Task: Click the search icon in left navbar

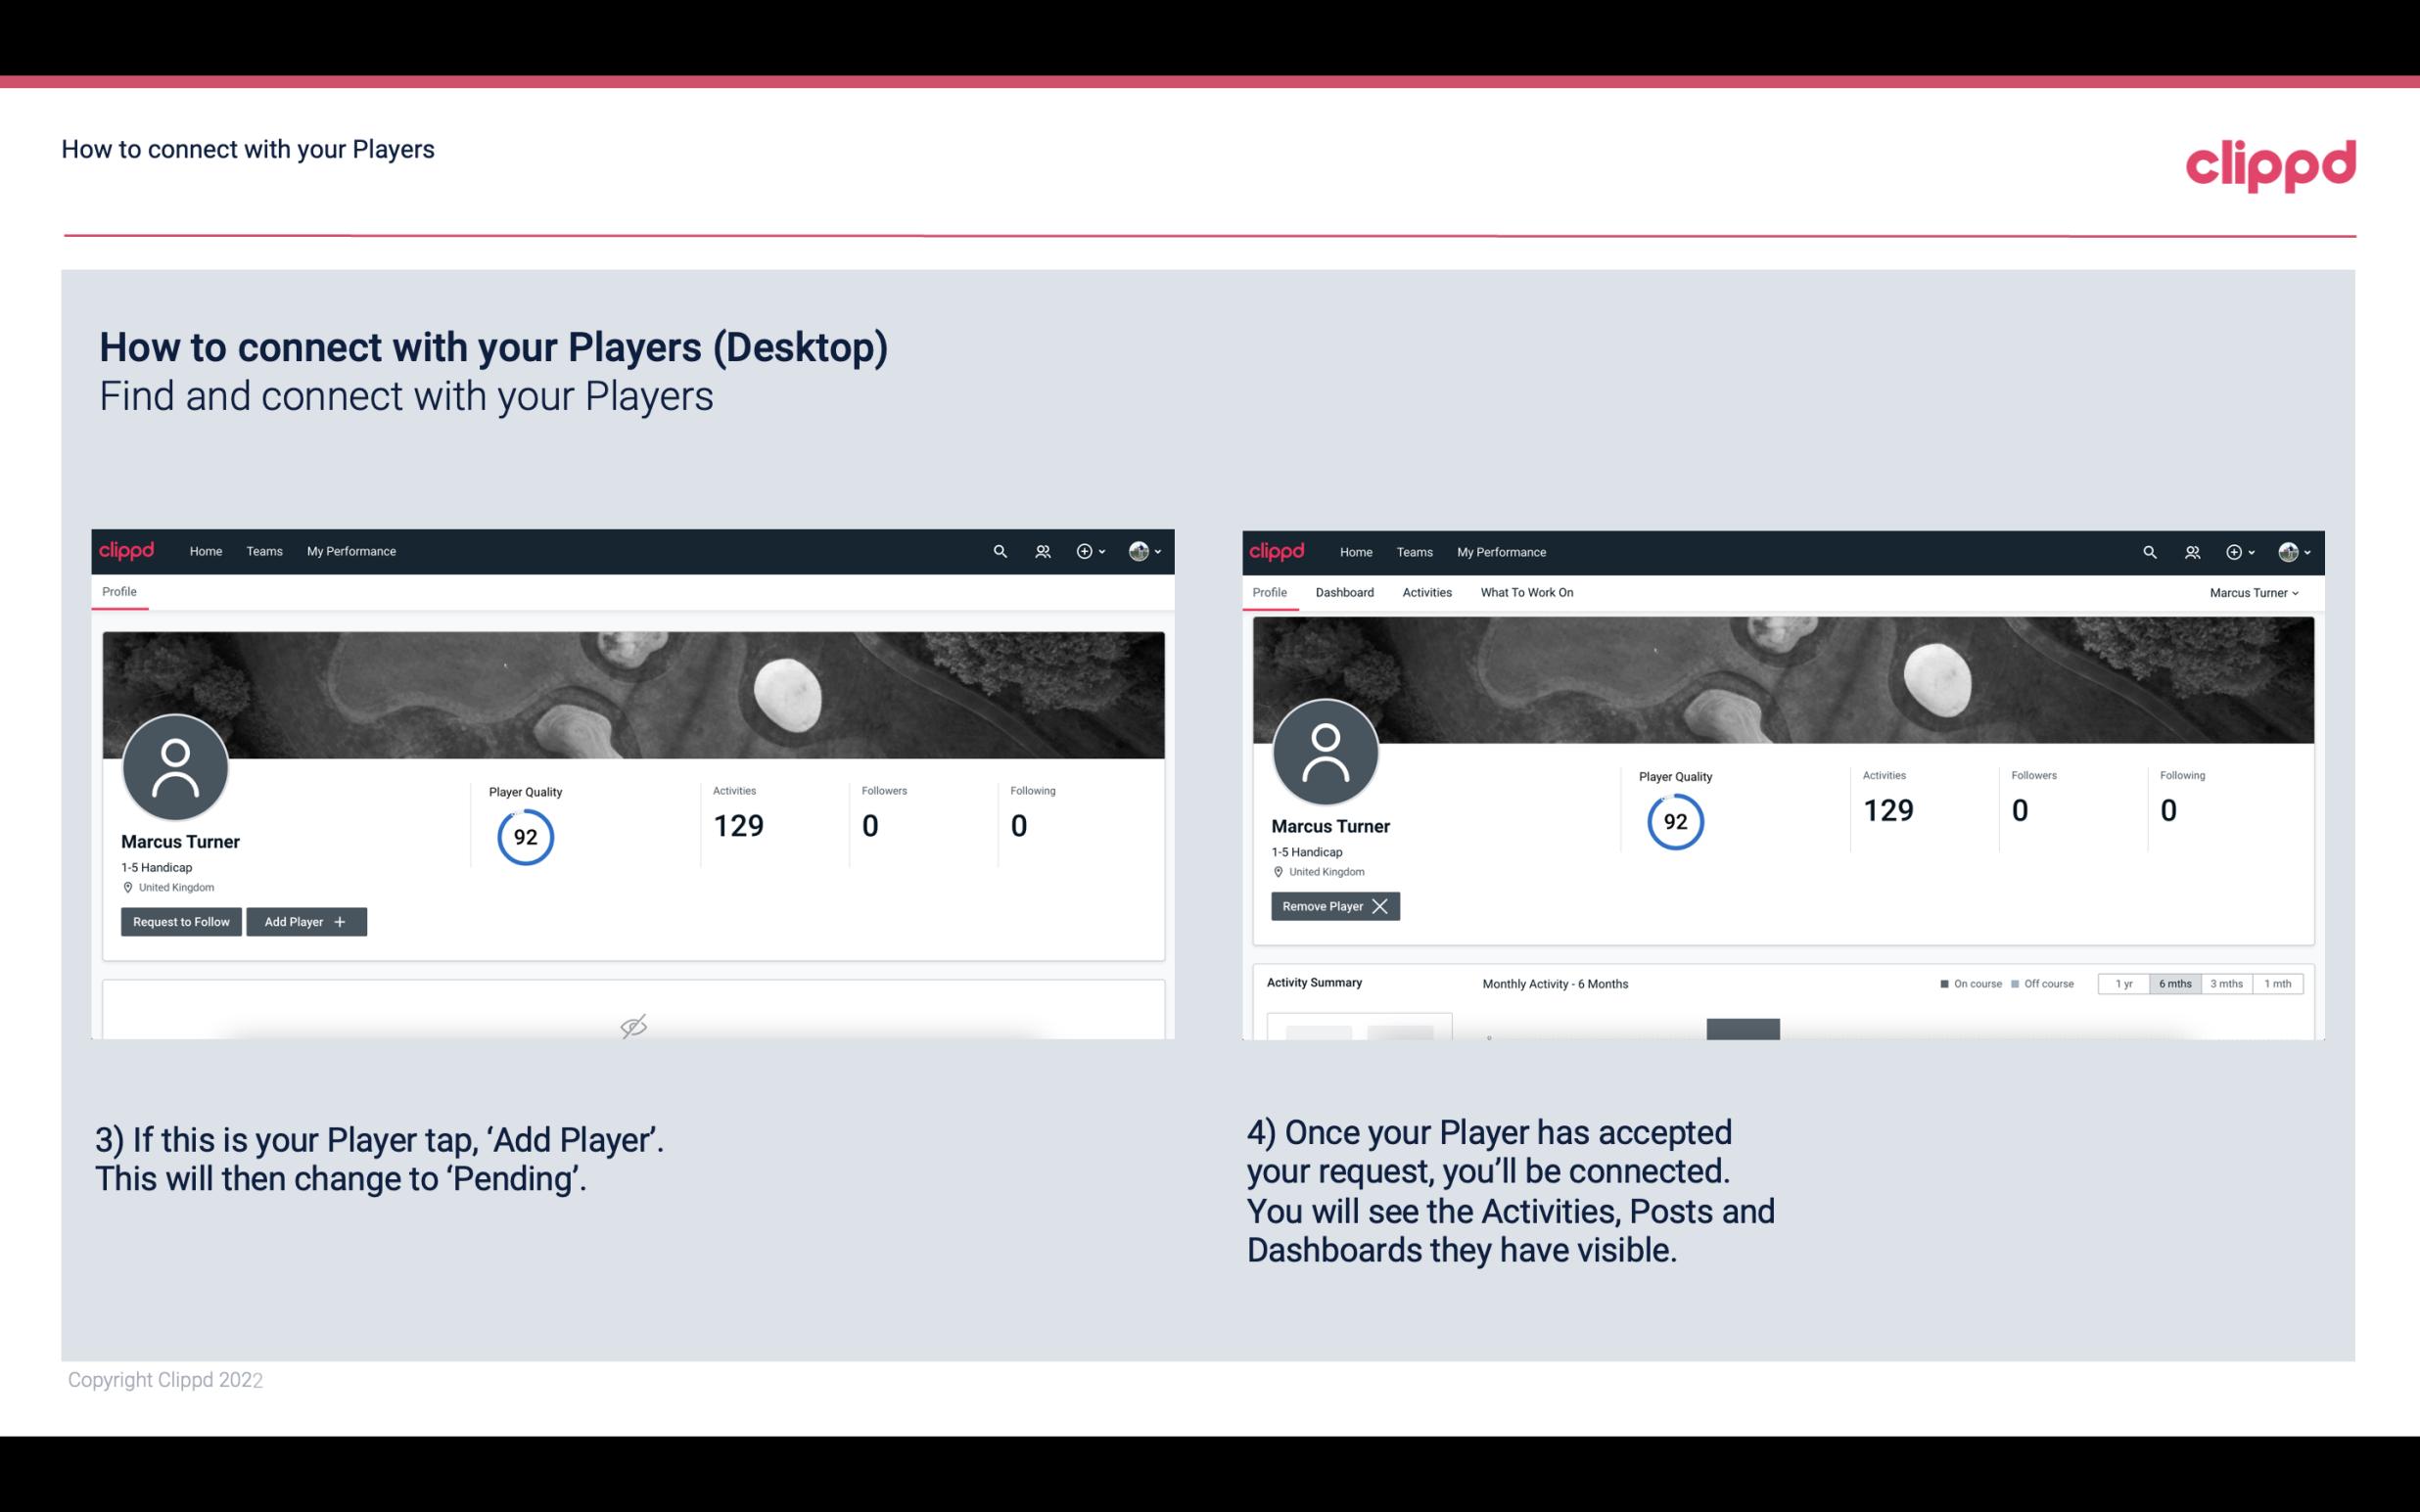Action: click(999, 550)
